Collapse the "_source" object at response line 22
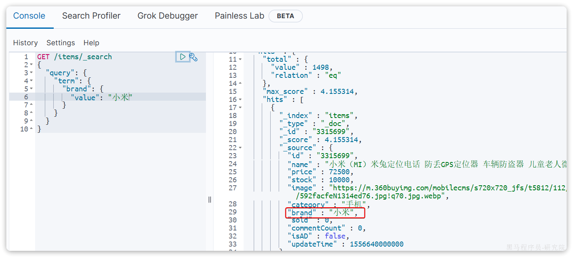 [240, 148]
